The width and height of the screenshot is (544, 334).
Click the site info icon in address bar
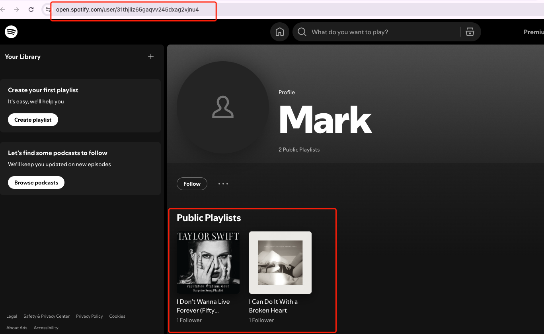(x=47, y=10)
